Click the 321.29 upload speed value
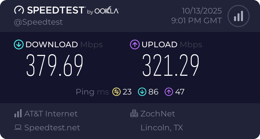Viewport: 260px width, 139px height. pos(171,66)
